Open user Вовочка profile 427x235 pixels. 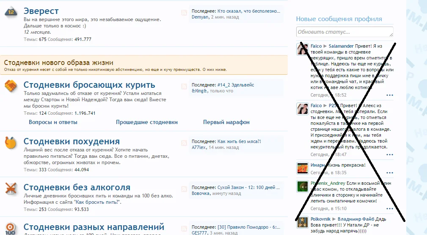pos(201,194)
